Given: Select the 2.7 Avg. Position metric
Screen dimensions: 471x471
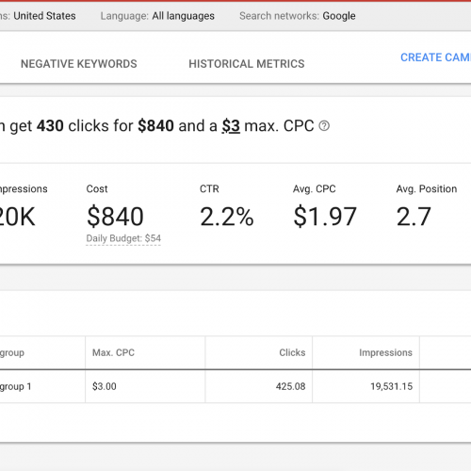Looking at the screenshot, I should coord(414,217).
